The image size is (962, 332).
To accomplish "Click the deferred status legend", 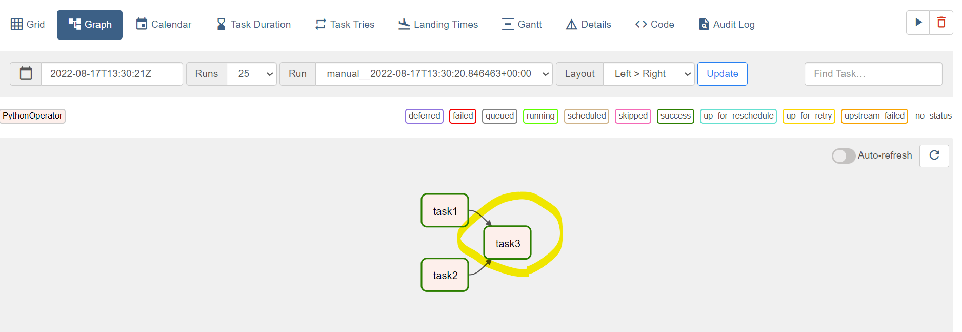I will (x=424, y=116).
